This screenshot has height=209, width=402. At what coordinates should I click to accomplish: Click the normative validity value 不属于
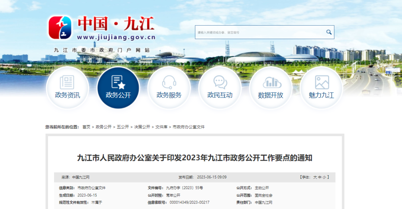pos(97,202)
